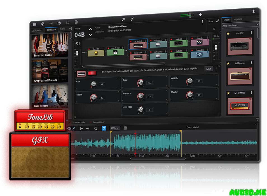267x196 pixels.
Task: Select the Chorus Clsc effect block
Action: point(200,53)
